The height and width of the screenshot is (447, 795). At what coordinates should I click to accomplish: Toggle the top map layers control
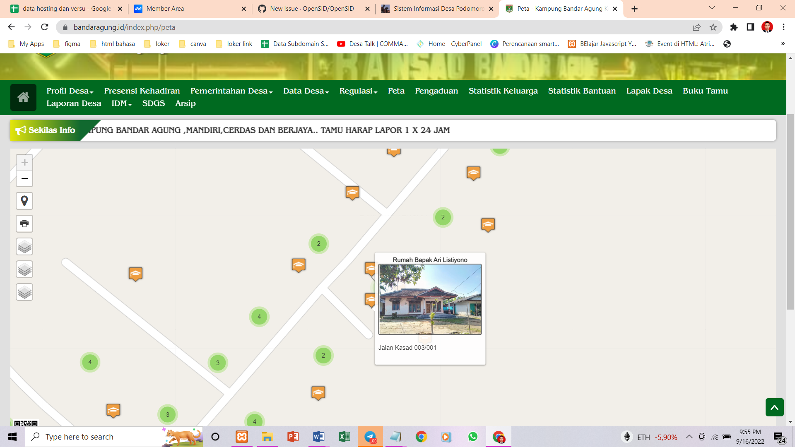[x=24, y=246]
